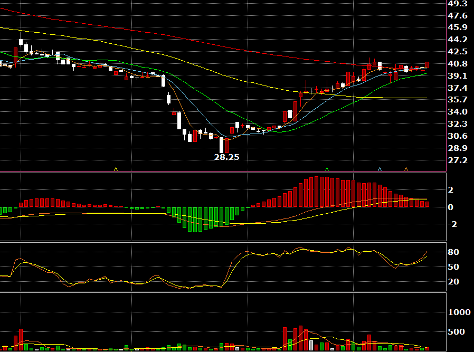Image resolution: width=474 pixels, height=352 pixels.
Task: Click the tallest red MACD histogram bar
Action: click(317, 192)
